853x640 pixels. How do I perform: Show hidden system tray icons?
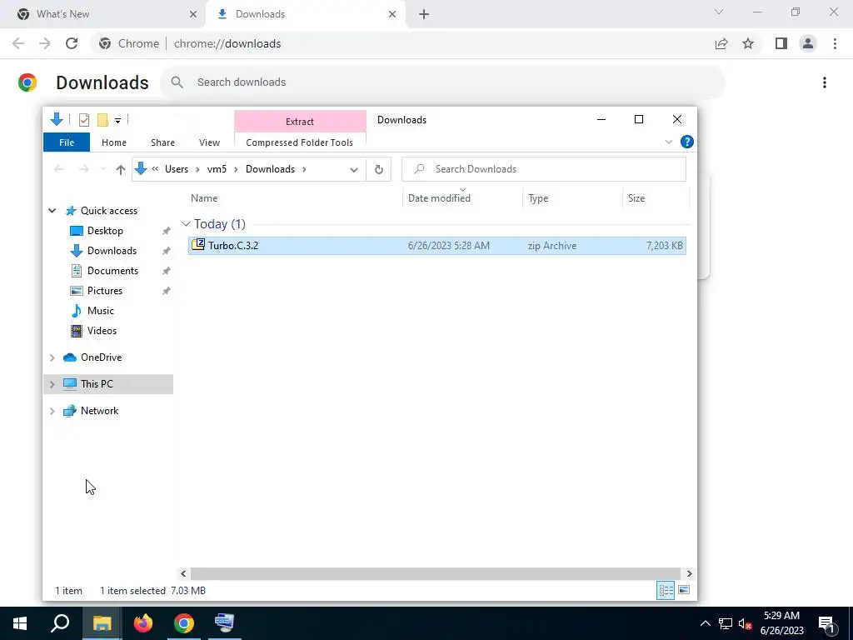point(705,623)
